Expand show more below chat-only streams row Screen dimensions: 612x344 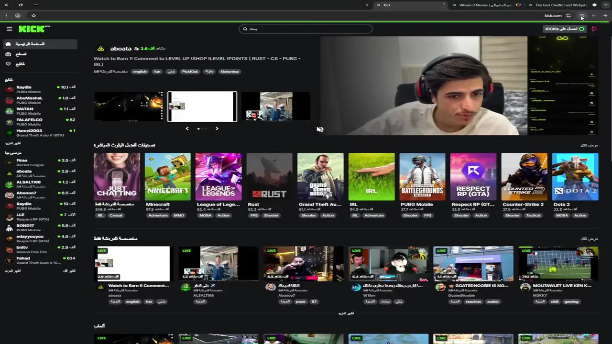point(346,313)
